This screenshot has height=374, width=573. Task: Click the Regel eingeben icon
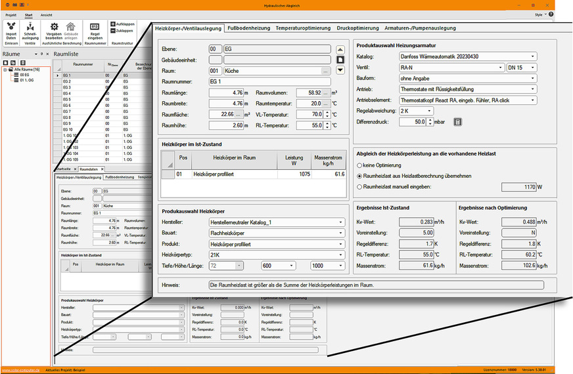[x=95, y=28]
